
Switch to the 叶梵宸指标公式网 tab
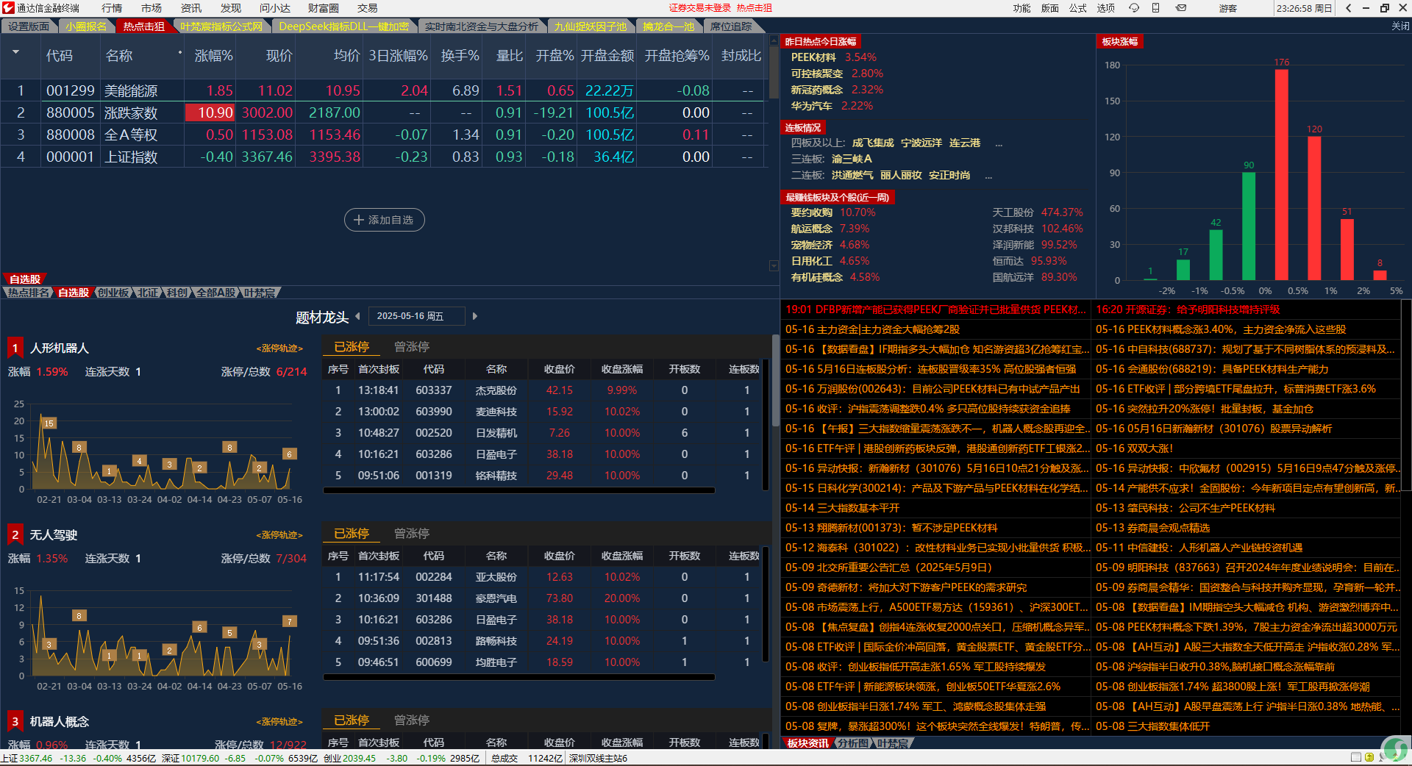[x=221, y=26]
